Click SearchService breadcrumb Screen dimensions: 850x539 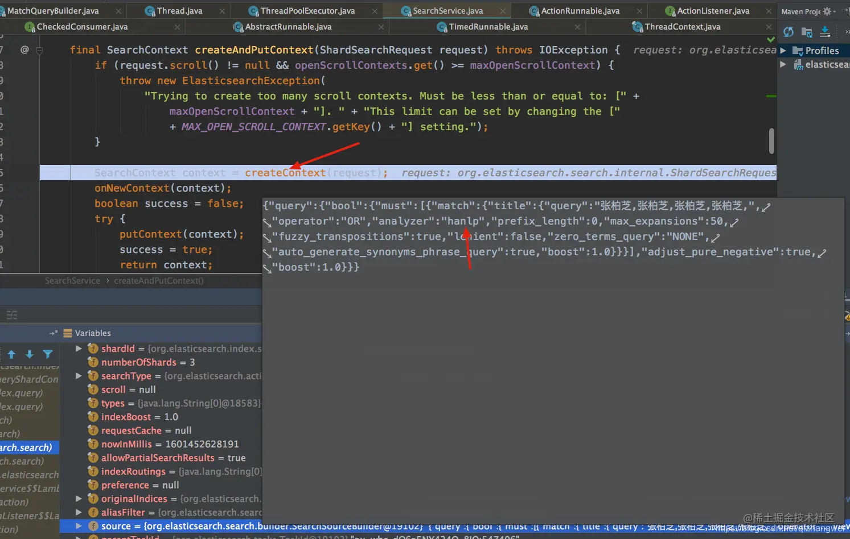point(72,281)
